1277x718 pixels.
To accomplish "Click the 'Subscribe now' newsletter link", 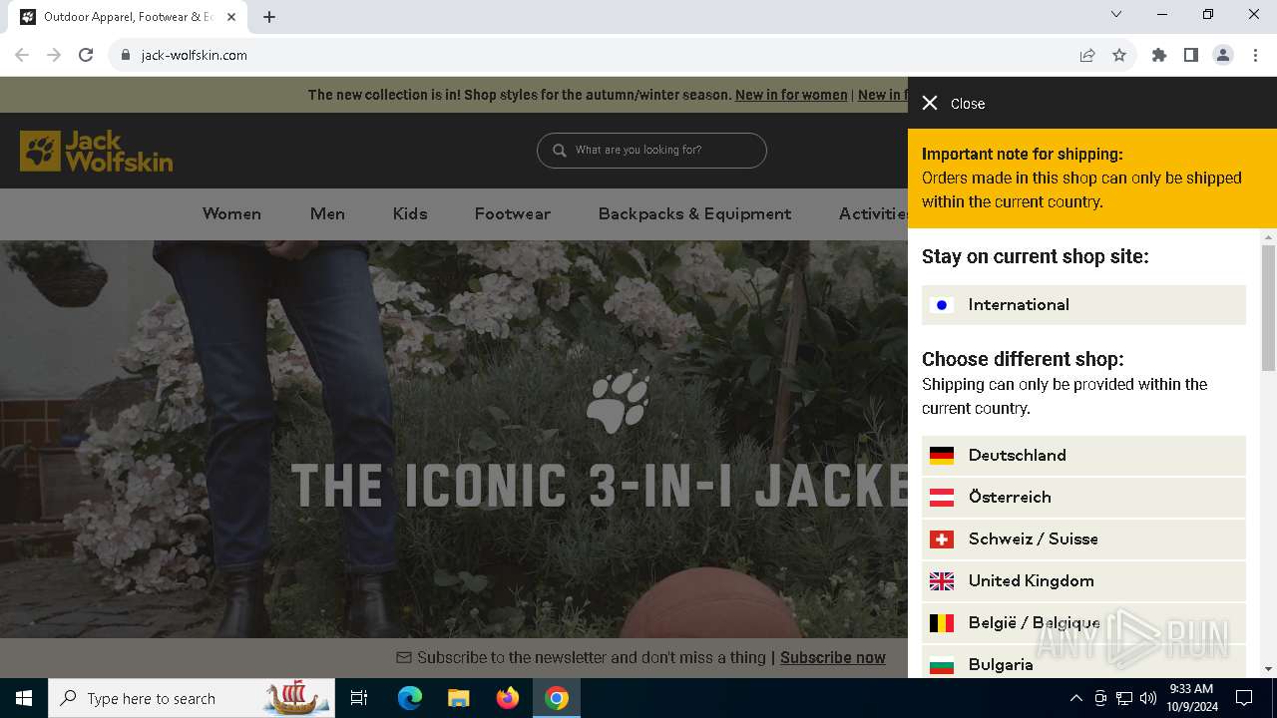I will pyautogui.click(x=833, y=657).
